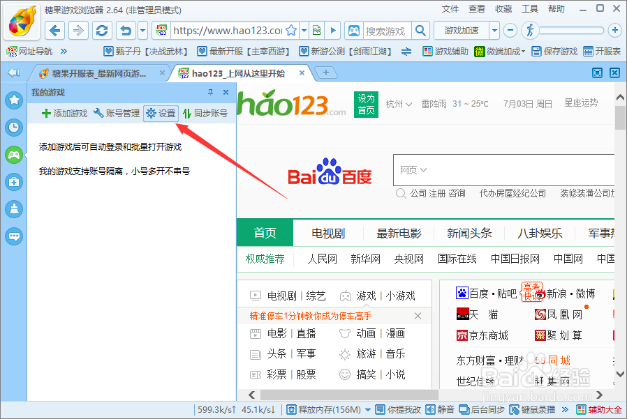Click 开服表 toolbar item
627x419 pixels.
[x=602, y=52]
